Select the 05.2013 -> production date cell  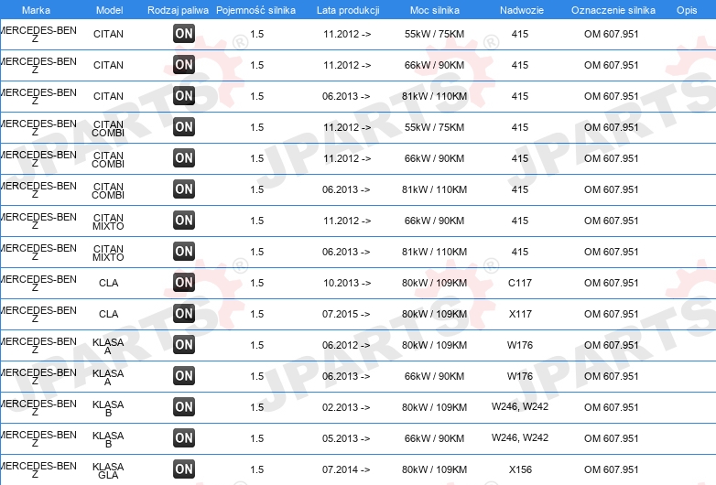(346, 438)
